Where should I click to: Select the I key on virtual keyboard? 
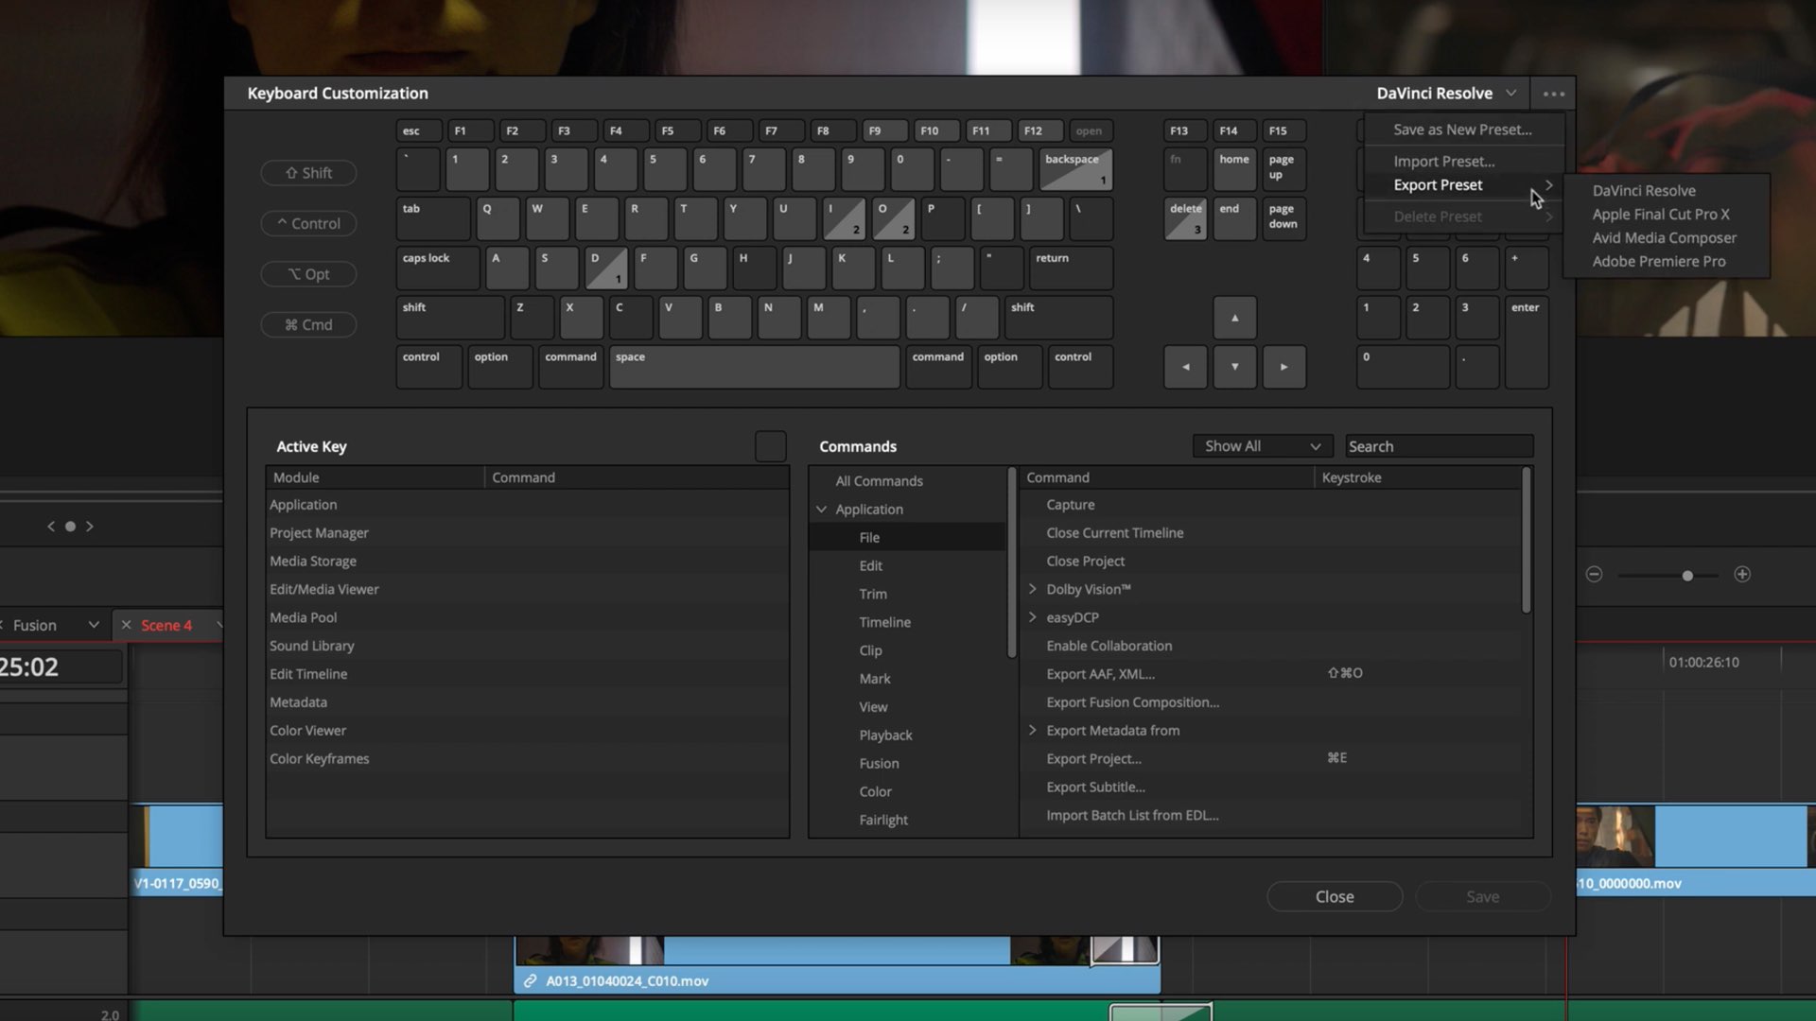click(844, 218)
